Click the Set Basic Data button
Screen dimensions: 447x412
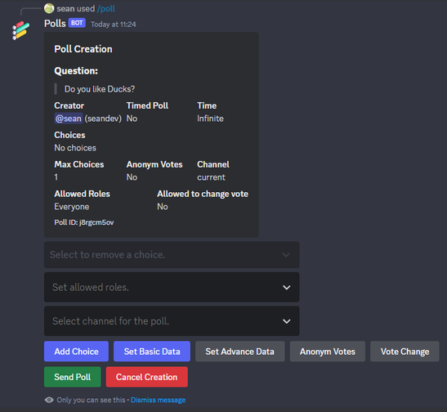coord(152,352)
